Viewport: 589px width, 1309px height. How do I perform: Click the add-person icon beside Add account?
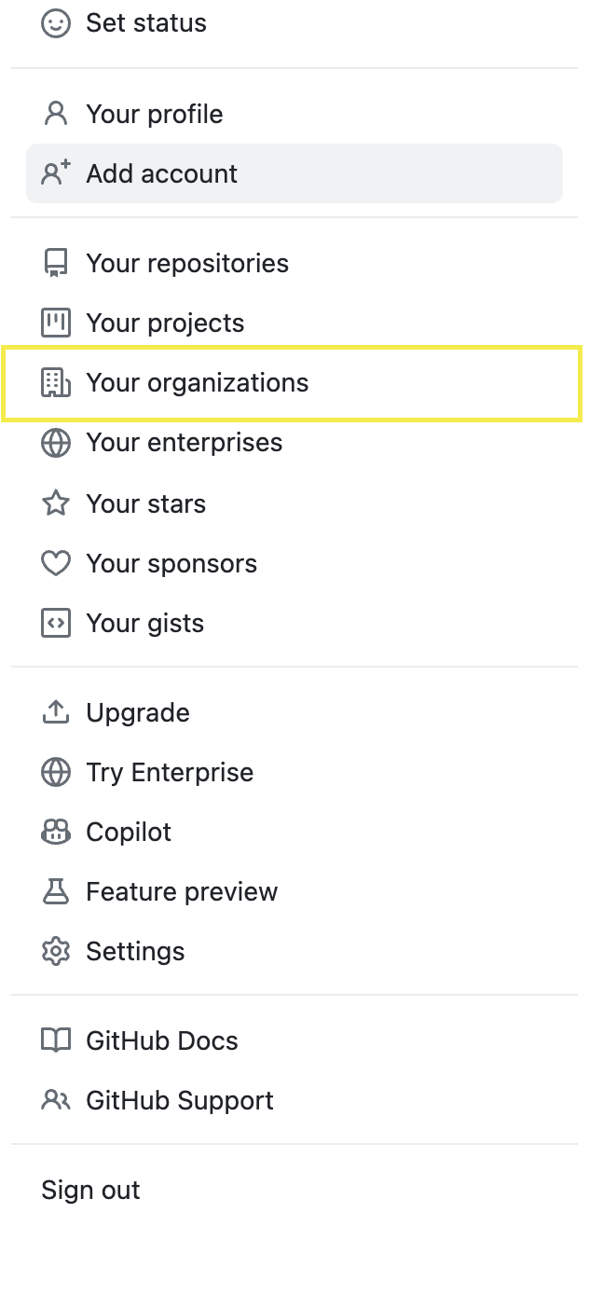point(56,173)
